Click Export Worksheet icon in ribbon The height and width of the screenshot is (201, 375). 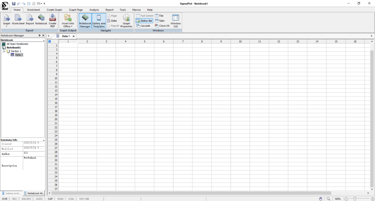(x=18, y=20)
